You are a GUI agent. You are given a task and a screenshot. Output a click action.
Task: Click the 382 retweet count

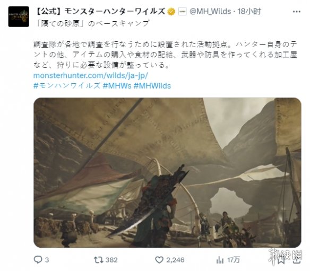[x=111, y=260]
